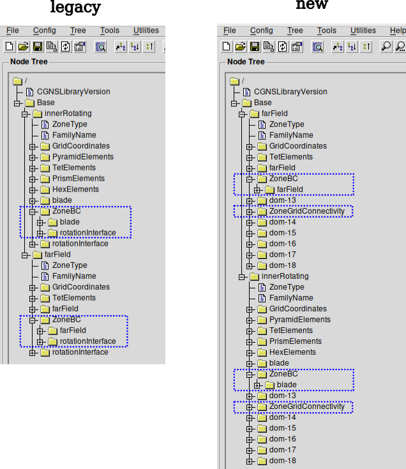Expand PyramidElements node in legacy tree
This screenshot has width=406, height=469.
pos(32,157)
